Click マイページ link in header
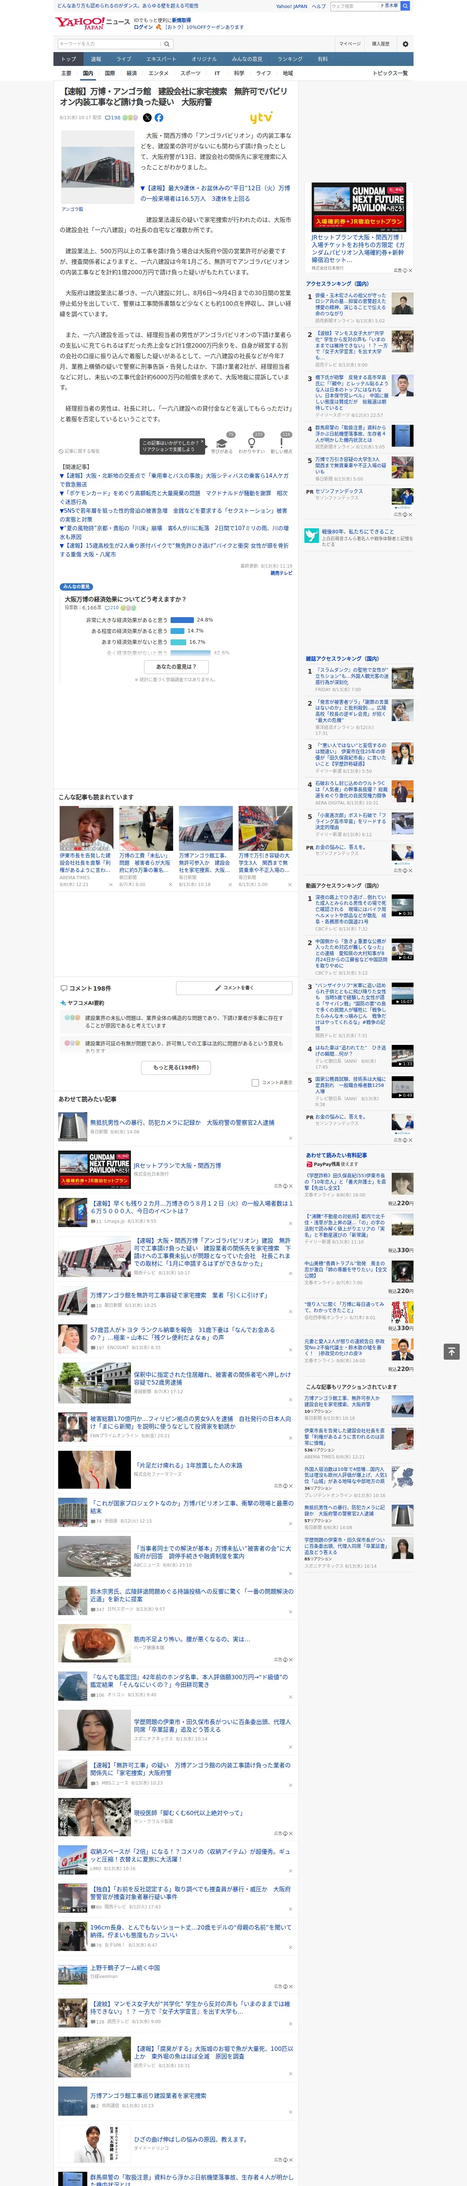467x2186 pixels. [x=350, y=43]
